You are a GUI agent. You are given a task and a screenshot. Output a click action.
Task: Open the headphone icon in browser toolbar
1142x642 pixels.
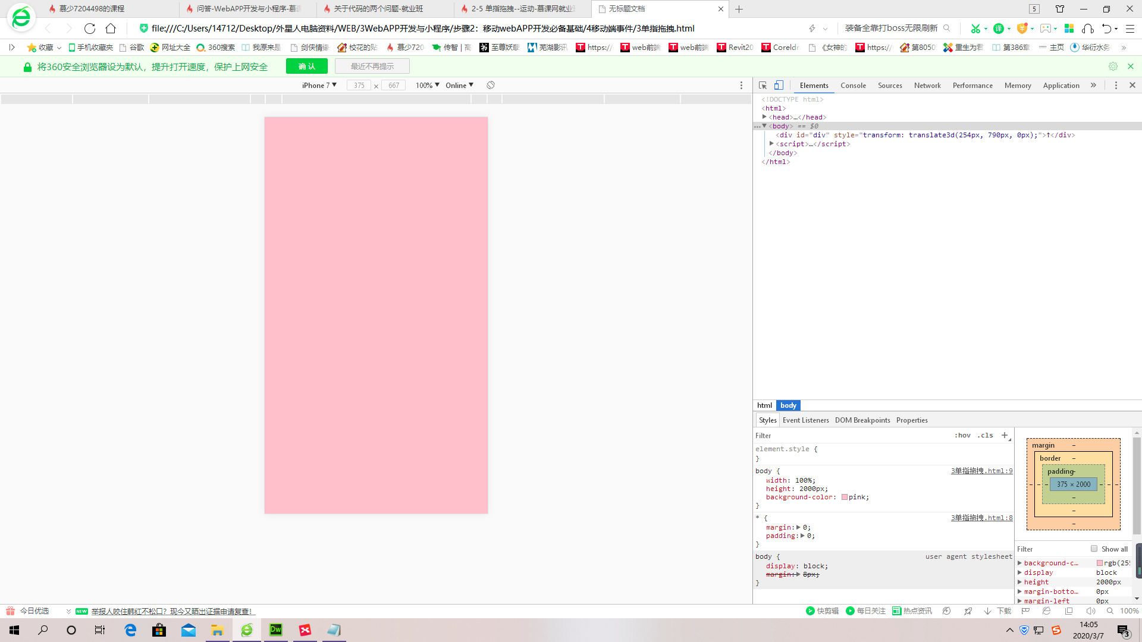[x=1088, y=29]
